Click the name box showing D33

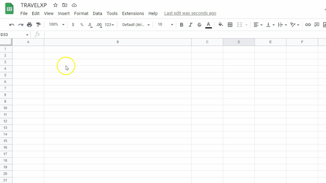pos(13,35)
